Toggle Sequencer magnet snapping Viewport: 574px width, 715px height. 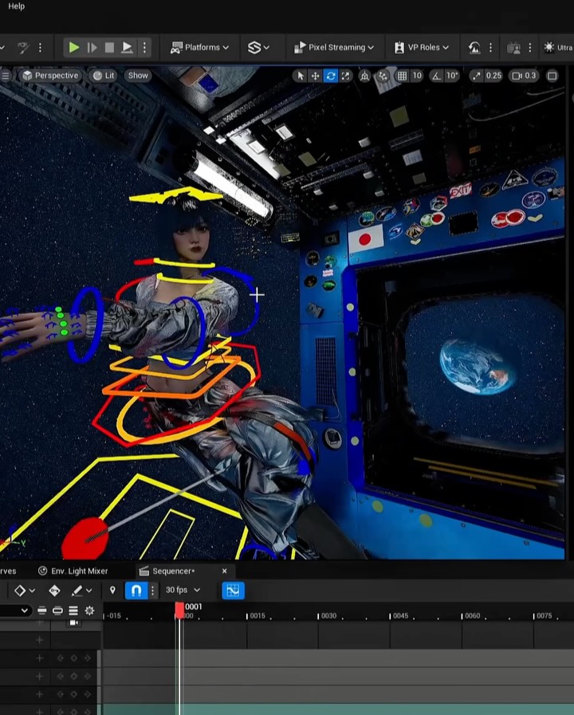[136, 591]
